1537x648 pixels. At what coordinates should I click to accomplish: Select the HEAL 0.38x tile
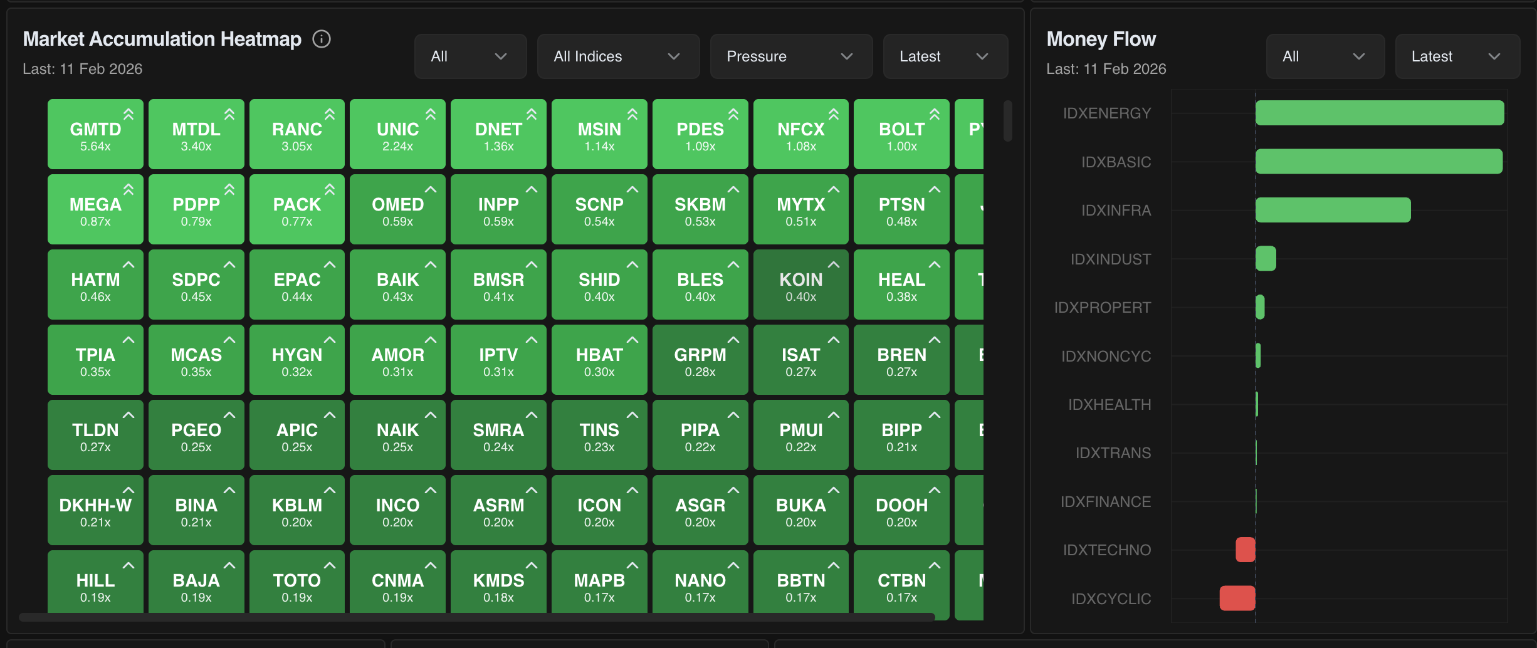click(x=901, y=285)
